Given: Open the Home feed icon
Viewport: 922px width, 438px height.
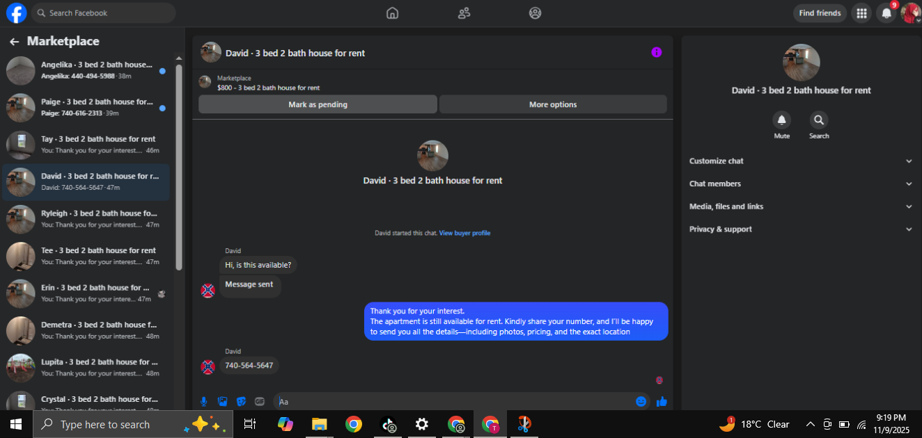Looking at the screenshot, I should (x=393, y=13).
